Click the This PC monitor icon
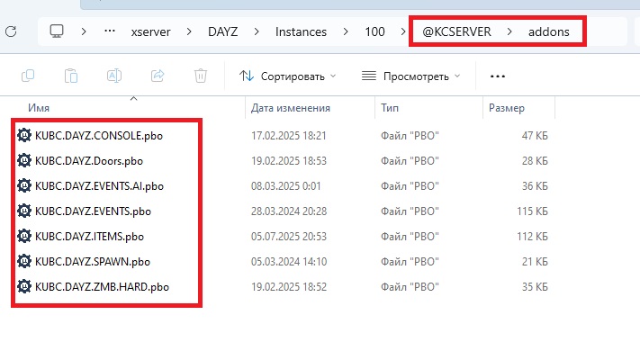 tap(57, 31)
